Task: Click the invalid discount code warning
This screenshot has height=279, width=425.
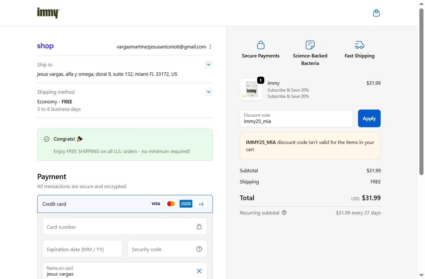Action: pyautogui.click(x=310, y=146)
